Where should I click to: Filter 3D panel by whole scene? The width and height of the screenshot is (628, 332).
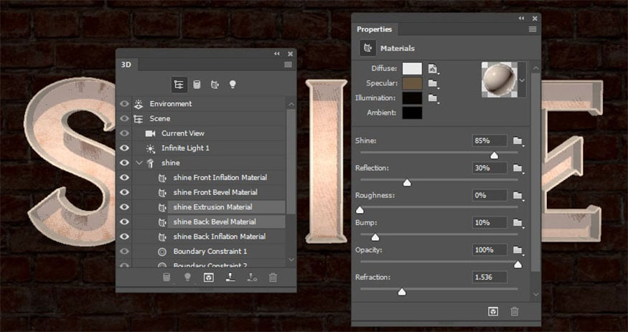pyautogui.click(x=179, y=84)
